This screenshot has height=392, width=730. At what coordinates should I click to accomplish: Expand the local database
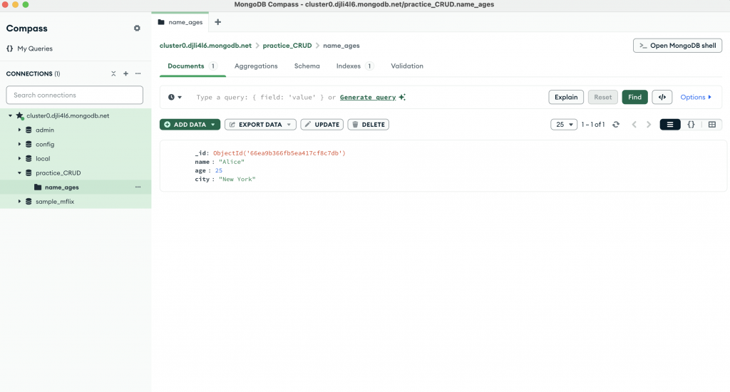(19, 158)
